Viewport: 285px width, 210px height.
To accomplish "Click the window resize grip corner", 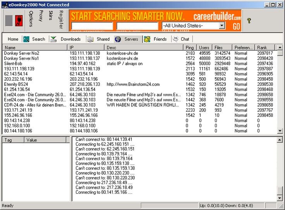I will [x=282, y=206].
